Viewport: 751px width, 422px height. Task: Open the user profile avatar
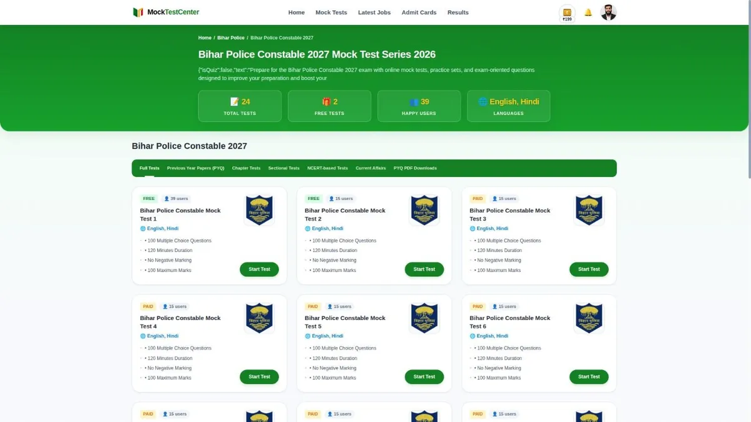608,13
